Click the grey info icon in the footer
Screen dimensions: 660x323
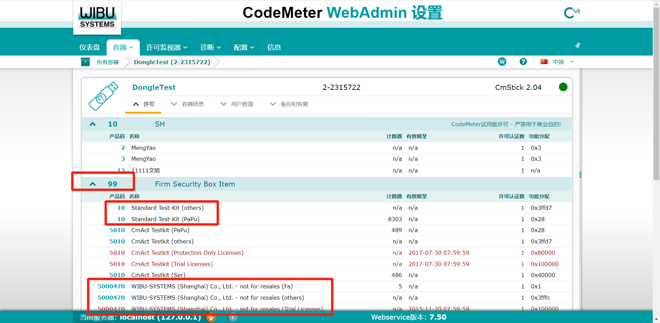(x=233, y=318)
